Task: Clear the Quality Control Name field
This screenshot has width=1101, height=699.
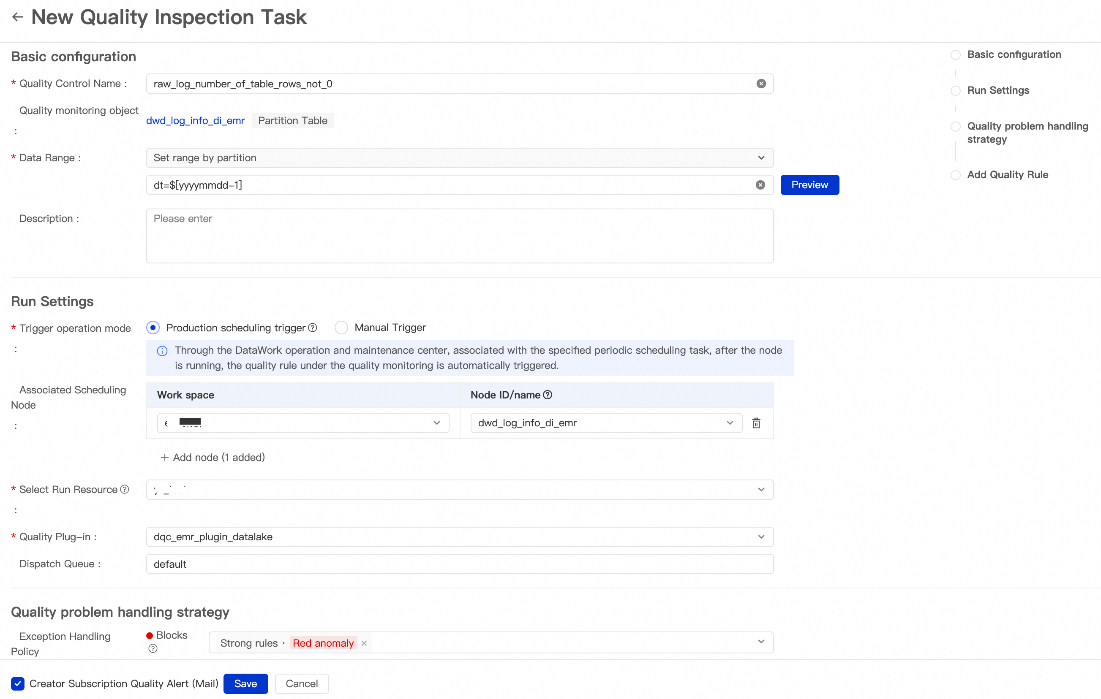Action: click(761, 84)
